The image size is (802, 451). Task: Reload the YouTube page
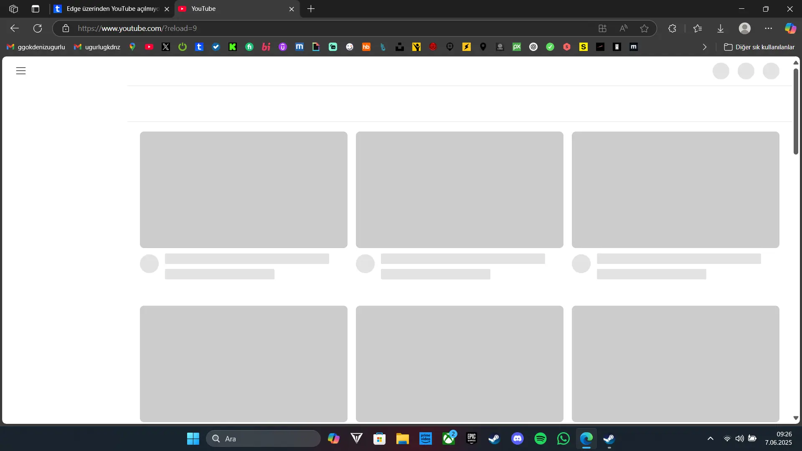[38, 28]
